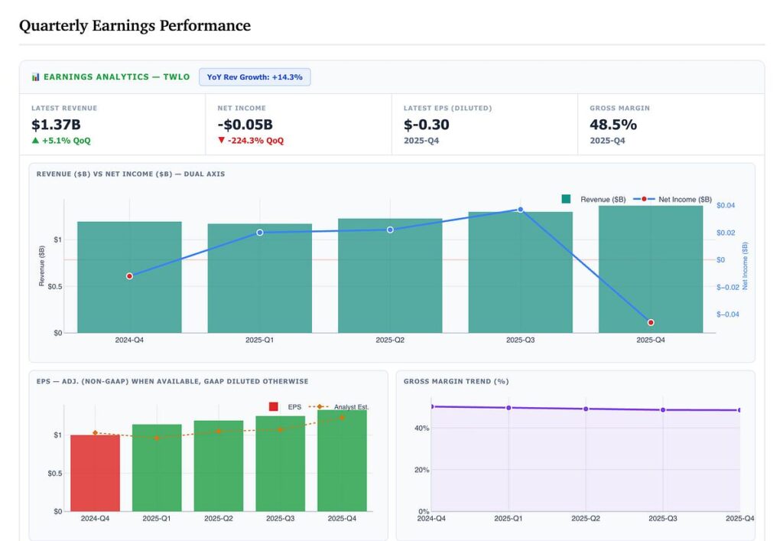The height and width of the screenshot is (541, 783).
Task: Click the red 2024-Q4 EPS bar
Action: (95, 473)
